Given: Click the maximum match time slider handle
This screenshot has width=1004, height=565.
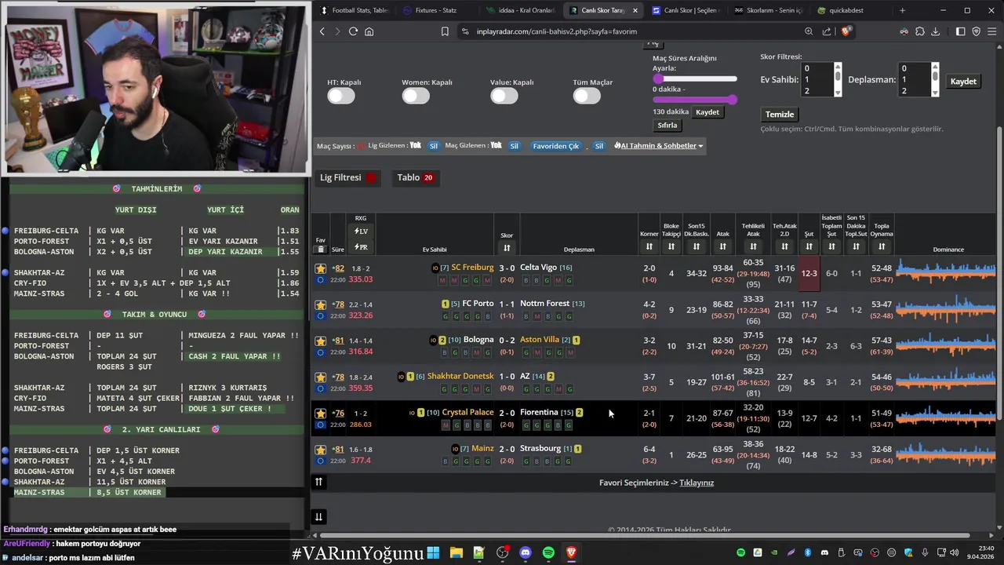Looking at the screenshot, I should (x=733, y=100).
